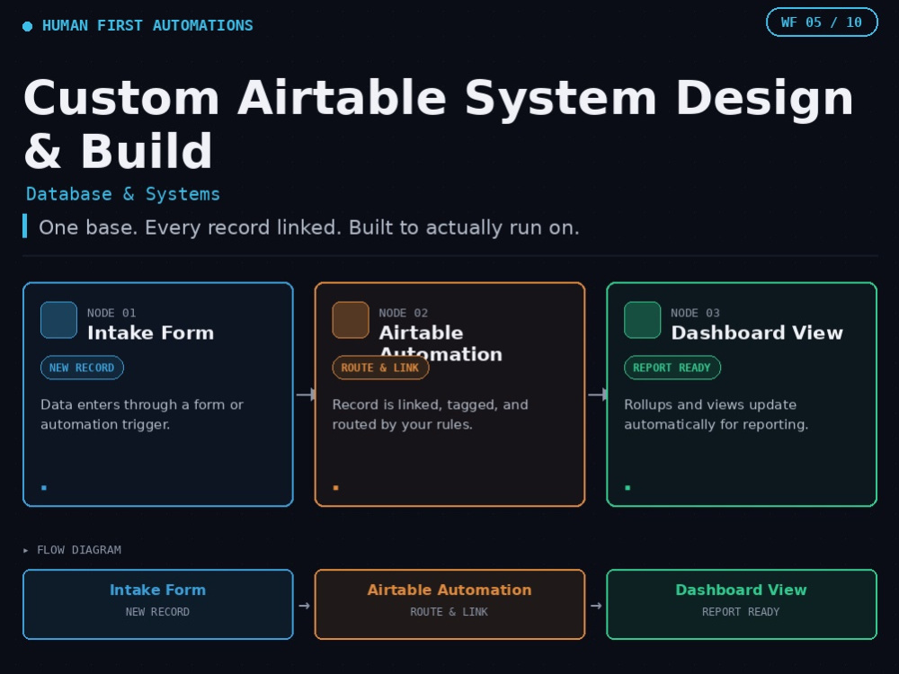This screenshot has width=899, height=674.
Task: Click text Record is linked, tagged, and routed
Action: [x=431, y=414]
